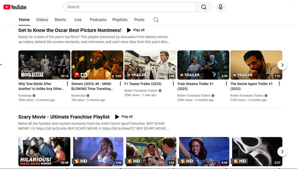Screen dimensions: 297x169
Task: Open options menu for Train Dreams Trailer
Action: [226, 83]
